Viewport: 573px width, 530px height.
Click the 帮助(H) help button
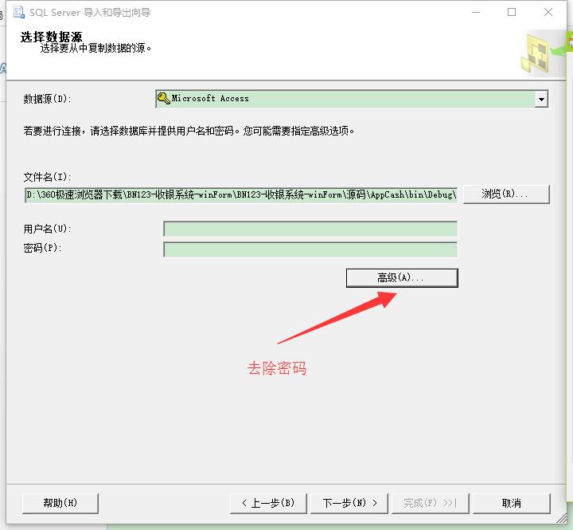pyautogui.click(x=60, y=503)
